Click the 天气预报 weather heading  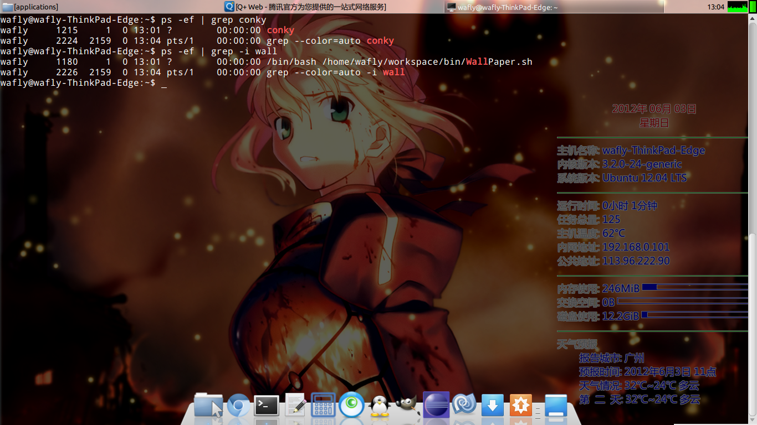pyautogui.click(x=577, y=344)
